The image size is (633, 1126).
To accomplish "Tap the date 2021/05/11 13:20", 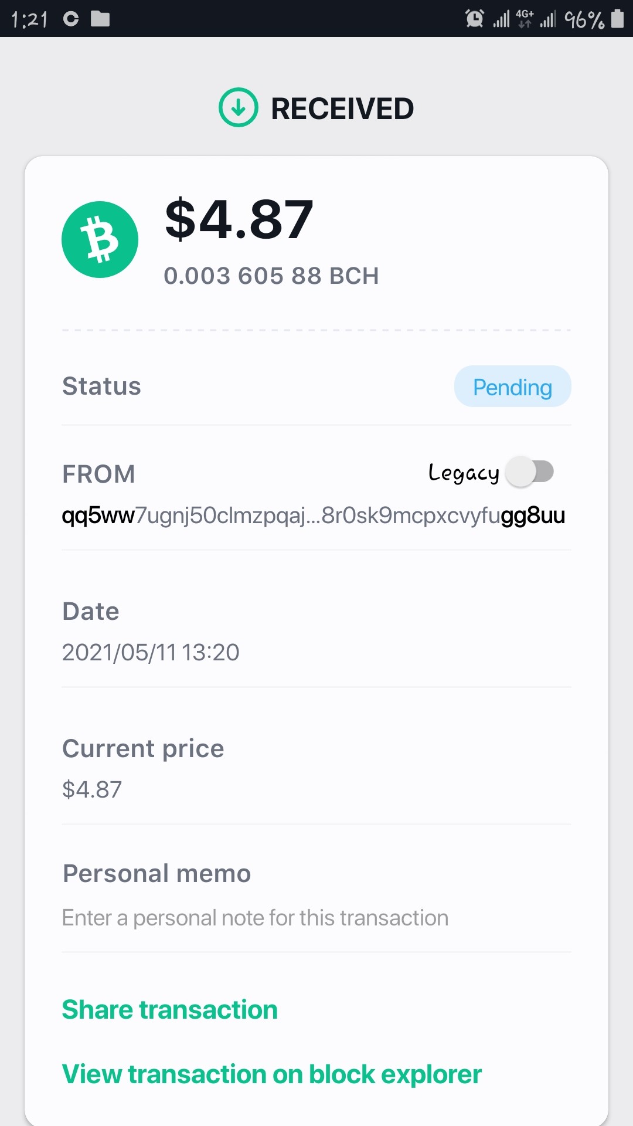I will point(151,652).
